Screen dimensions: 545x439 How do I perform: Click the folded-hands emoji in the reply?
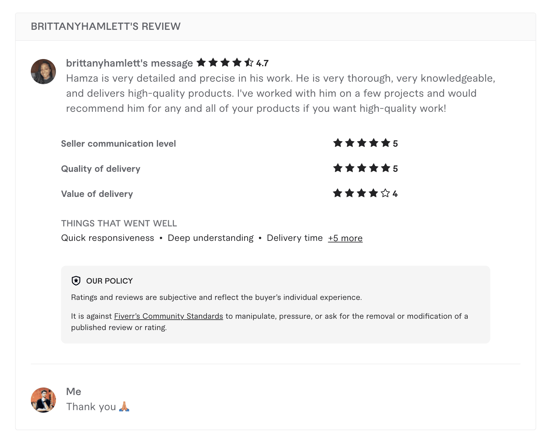(124, 406)
